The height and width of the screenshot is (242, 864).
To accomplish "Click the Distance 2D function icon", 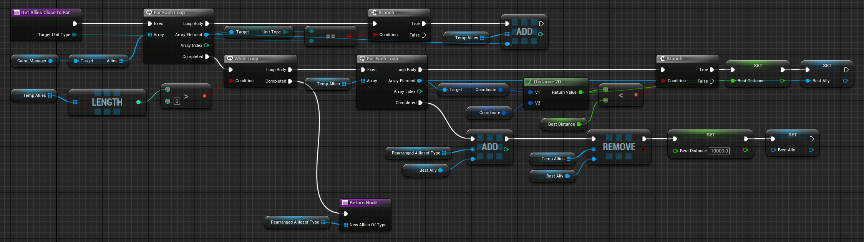I will pos(529,82).
